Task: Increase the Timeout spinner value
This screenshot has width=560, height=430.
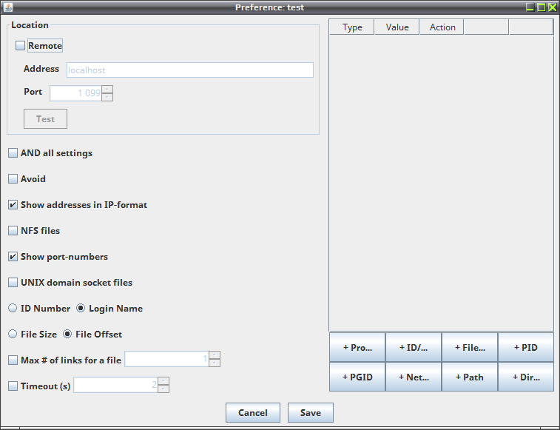Action: click(163, 381)
